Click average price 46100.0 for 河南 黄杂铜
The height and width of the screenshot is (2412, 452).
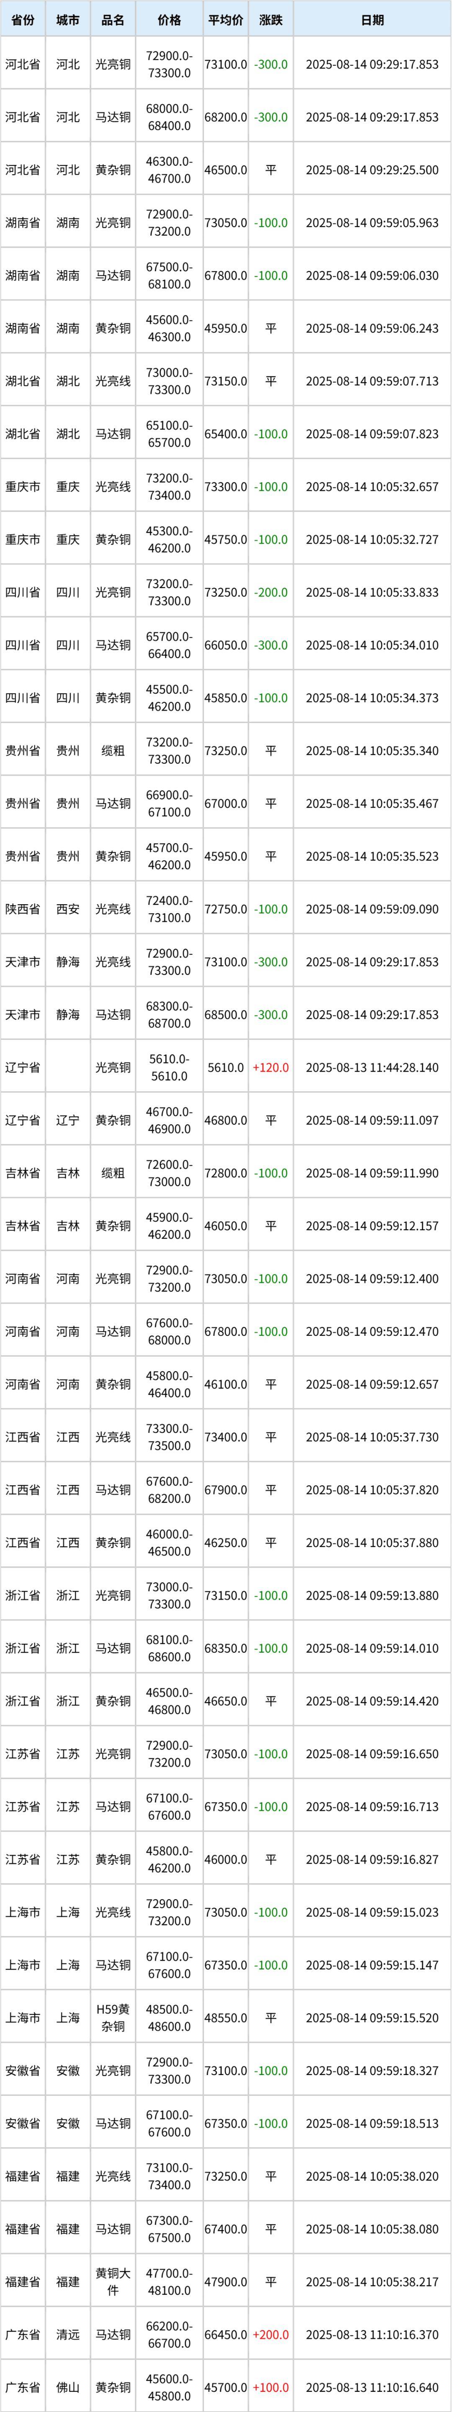tap(226, 1384)
